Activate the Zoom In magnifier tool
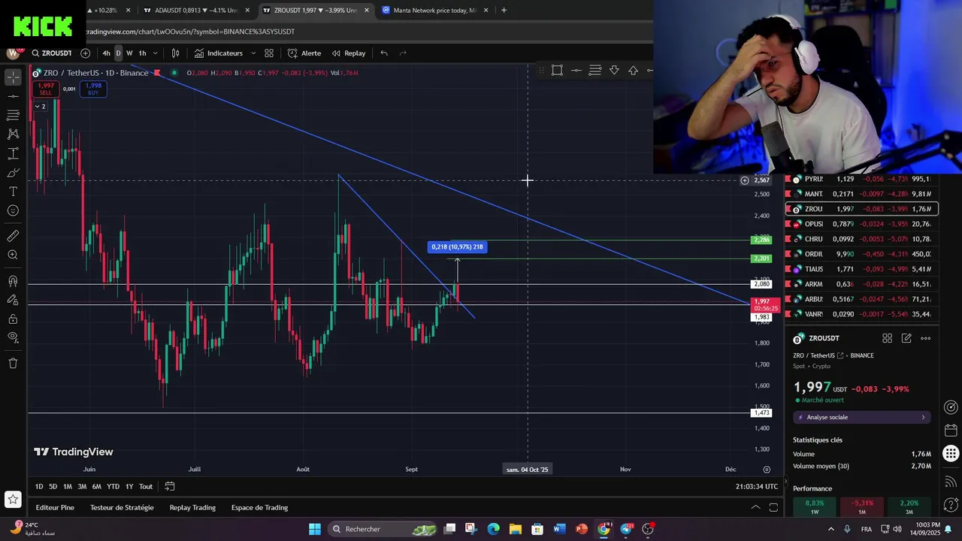The image size is (962, 541). pos(13,255)
